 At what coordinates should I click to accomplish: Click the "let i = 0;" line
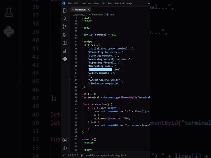pyautogui.click(x=89, y=94)
